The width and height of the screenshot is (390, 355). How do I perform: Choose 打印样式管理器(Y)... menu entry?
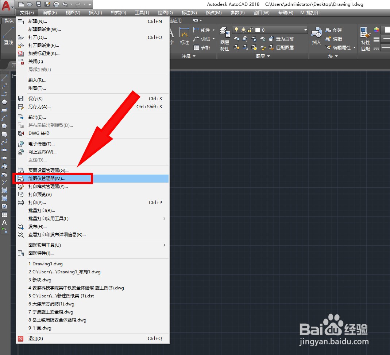tap(93, 187)
